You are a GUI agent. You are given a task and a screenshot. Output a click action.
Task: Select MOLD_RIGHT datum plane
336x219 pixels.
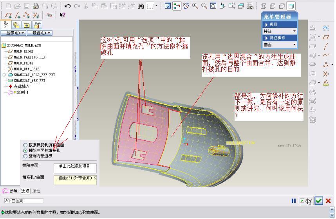(x=23, y=51)
